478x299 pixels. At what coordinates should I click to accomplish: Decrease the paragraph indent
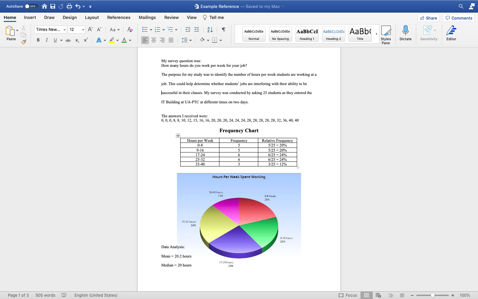coord(188,30)
